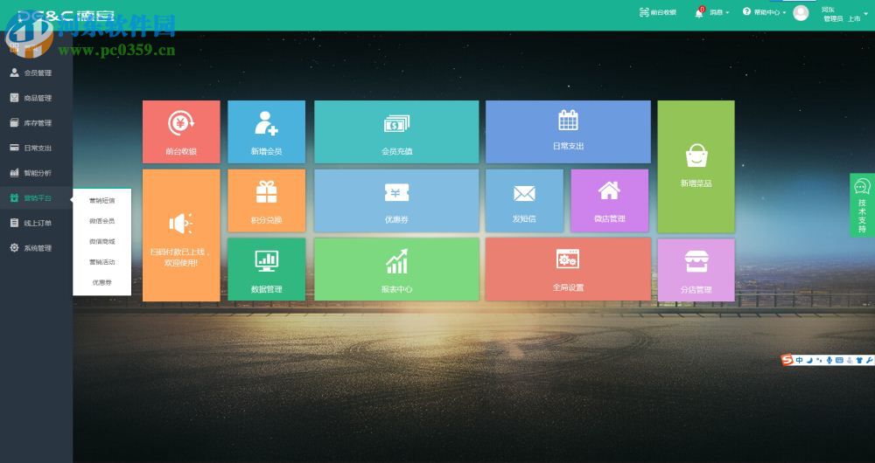Expand the 帮助中心 help dropdown
This screenshot has width=875, height=463.
pyautogui.click(x=764, y=12)
